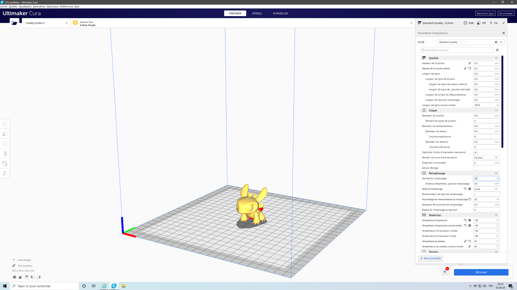
Task: Collapse the Coque settings section
Action: (x=460, y=110)
